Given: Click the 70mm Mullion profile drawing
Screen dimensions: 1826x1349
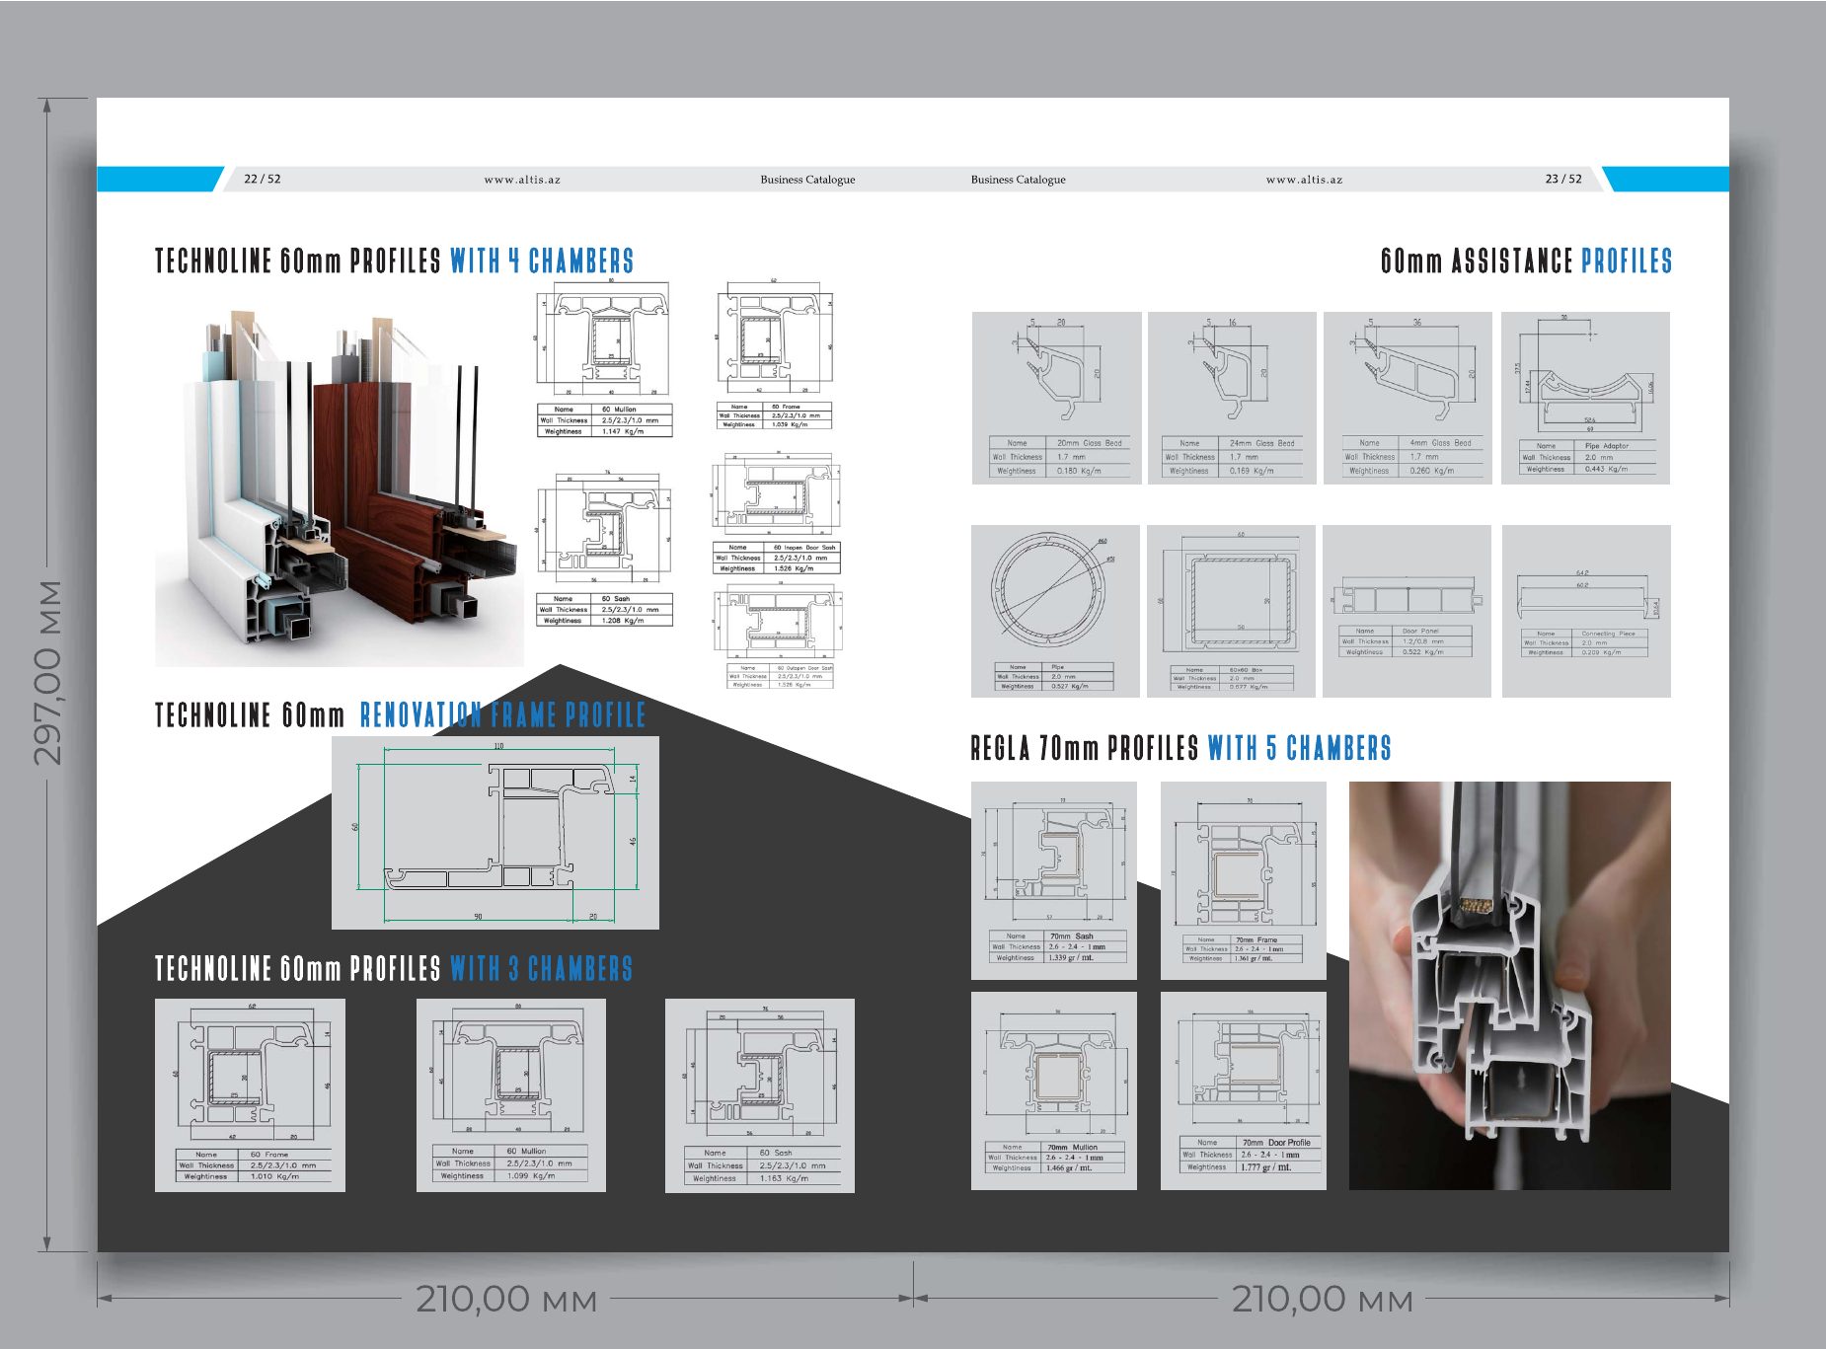Looking at the screenshot, I should (x=1054, y=1090).
